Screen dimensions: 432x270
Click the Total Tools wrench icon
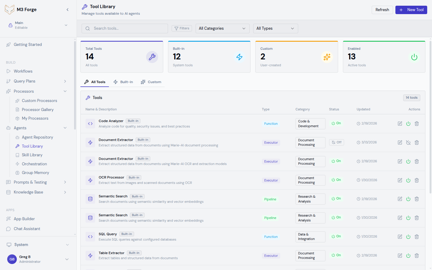coord(152,57)
